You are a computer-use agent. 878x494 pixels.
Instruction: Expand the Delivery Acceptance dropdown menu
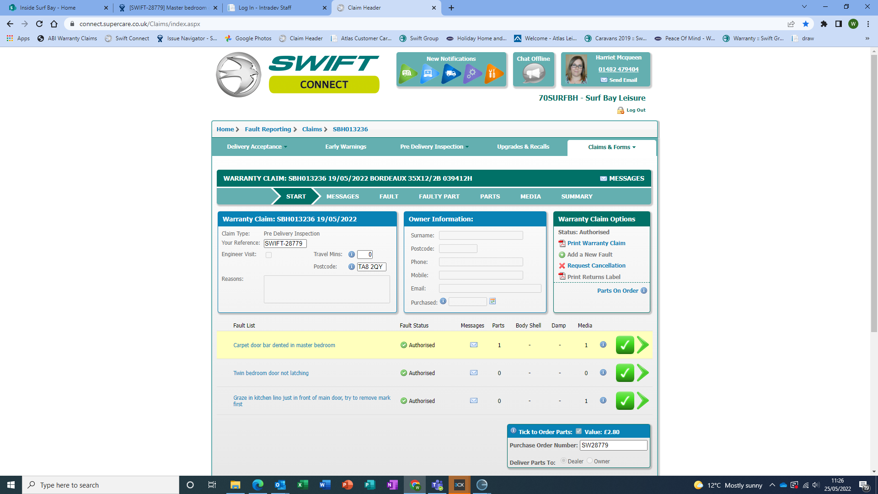[257, 147]
